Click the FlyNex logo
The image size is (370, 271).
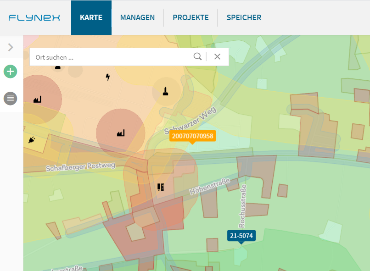[x=34, y=18]
